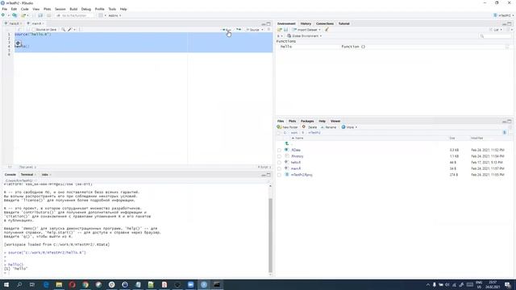Click the Run button in the editor toolbar

pos(227,30)
